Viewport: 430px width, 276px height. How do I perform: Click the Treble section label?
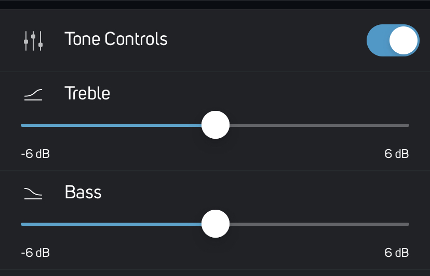tap(87, 93)
